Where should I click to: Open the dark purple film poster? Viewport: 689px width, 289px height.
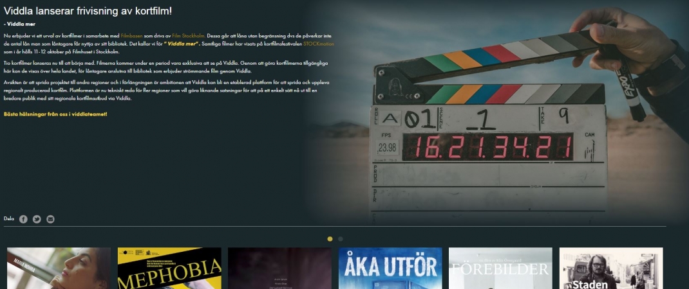point(279,268)
